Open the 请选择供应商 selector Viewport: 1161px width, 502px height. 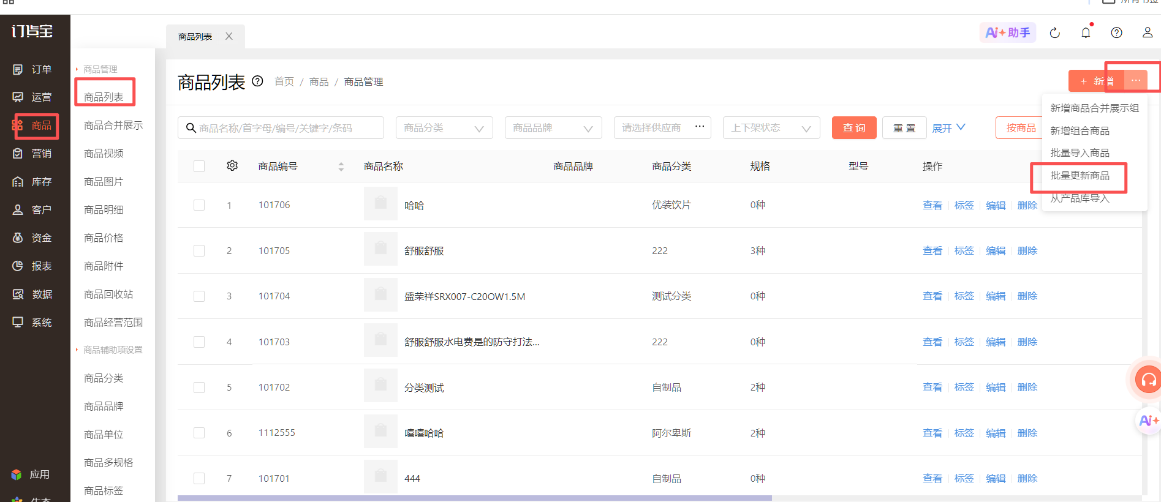coord(662,128)
